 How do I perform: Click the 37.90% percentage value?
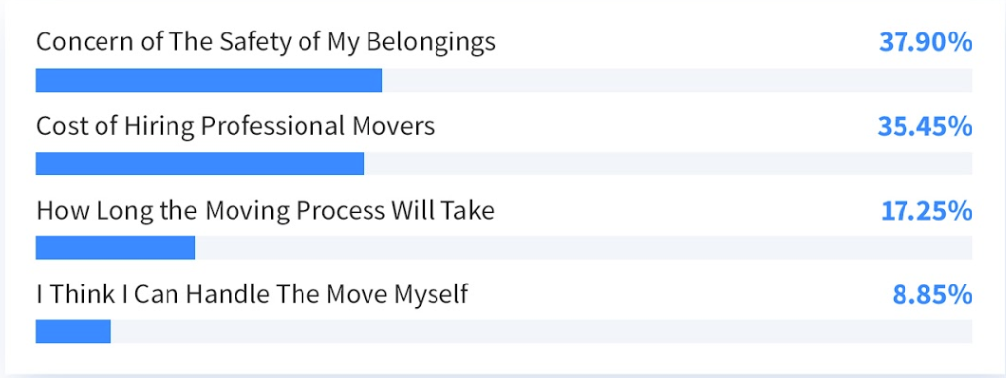point(926,43)
